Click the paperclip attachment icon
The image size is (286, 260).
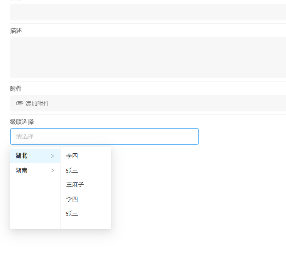[20, 103]
